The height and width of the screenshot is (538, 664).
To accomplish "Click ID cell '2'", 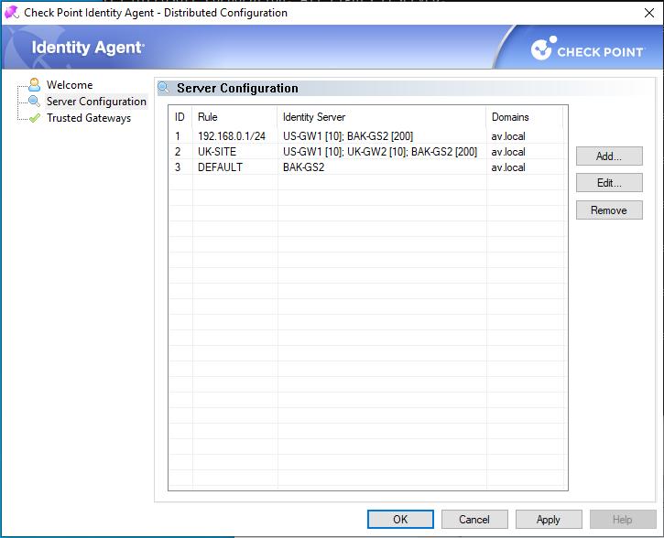I will pyautogui.click(x=178, y=151).
